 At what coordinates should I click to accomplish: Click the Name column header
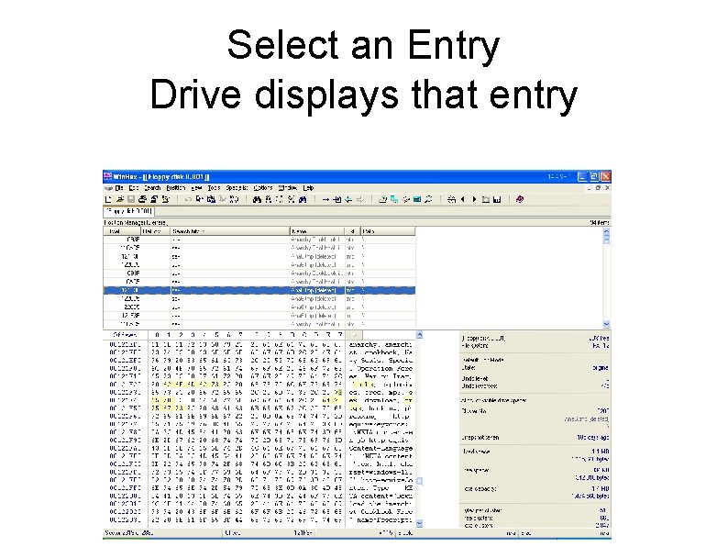[x=317, y=231]
